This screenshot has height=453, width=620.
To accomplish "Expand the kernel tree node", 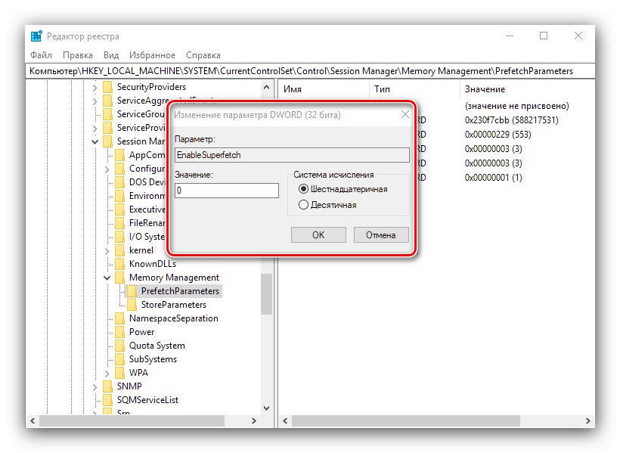I will (107, 251).
